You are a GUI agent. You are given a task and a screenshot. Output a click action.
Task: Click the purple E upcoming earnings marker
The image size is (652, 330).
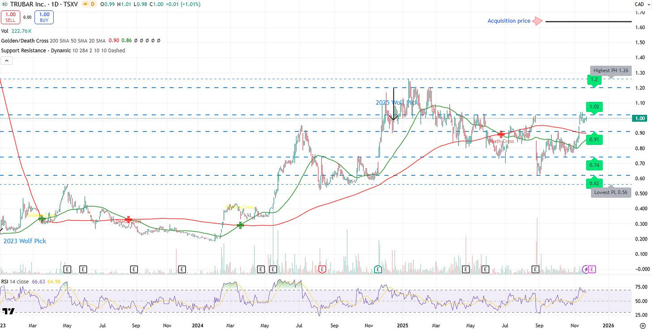tap(592, 269)
